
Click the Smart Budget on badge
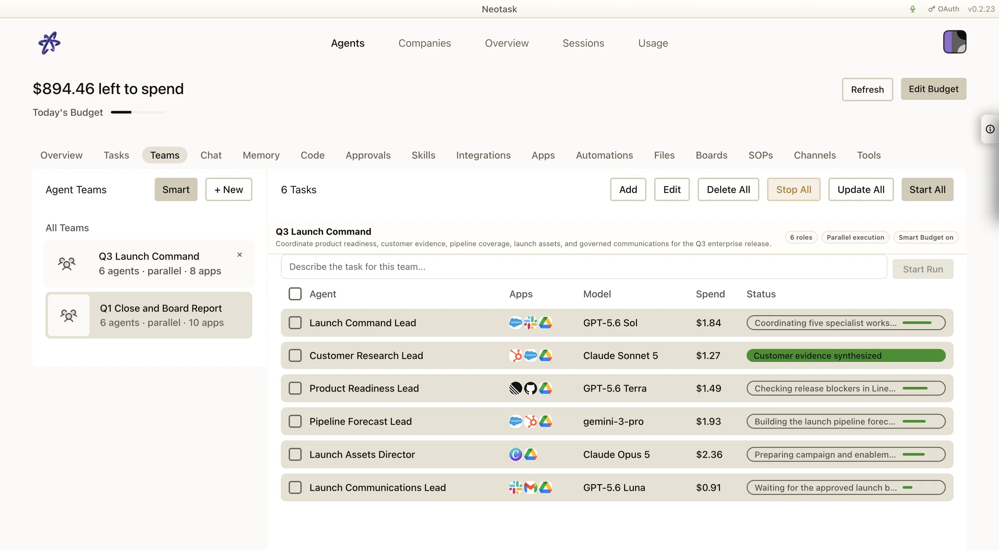[x=926, y=237]
